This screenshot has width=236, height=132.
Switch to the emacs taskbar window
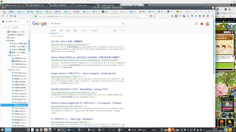click(x=92, y=130)
